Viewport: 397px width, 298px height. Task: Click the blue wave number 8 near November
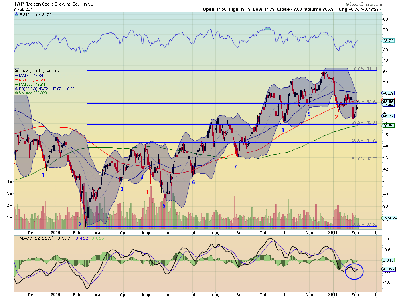click(x=283, y=130)
